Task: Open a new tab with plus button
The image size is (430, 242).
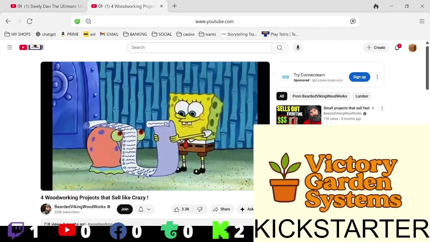Action: coord(174,6)
